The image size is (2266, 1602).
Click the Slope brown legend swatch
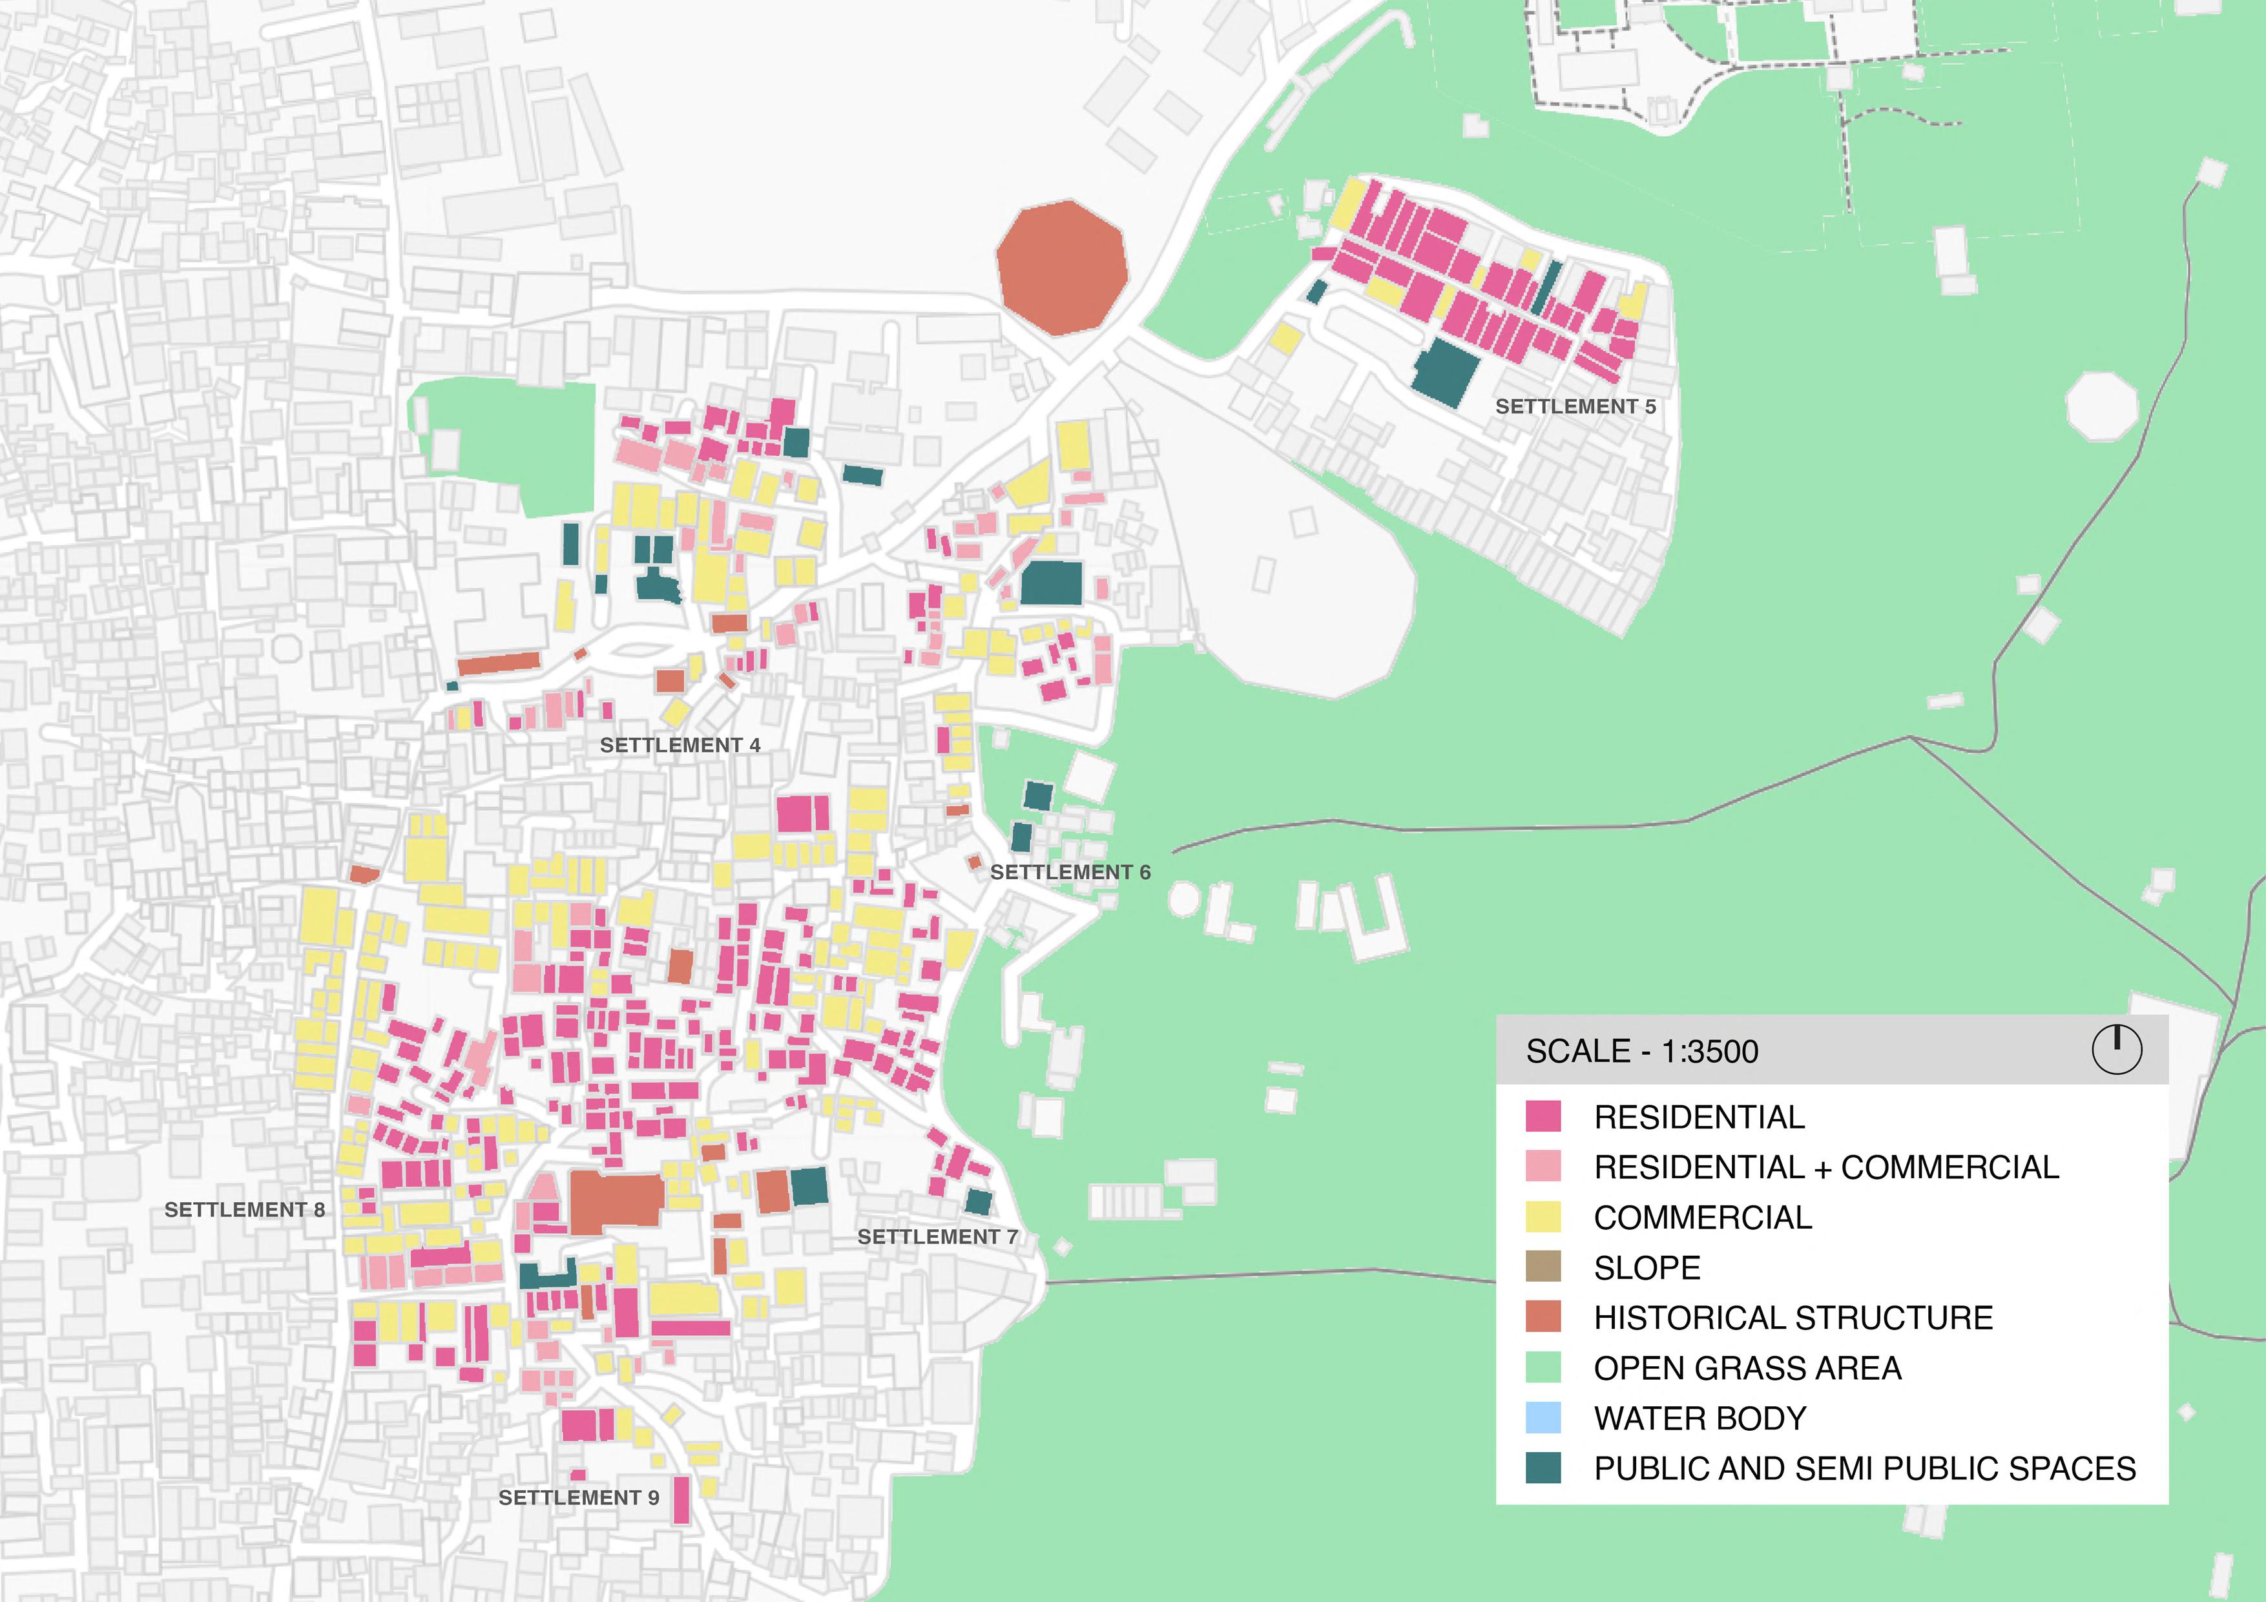1544,1267
